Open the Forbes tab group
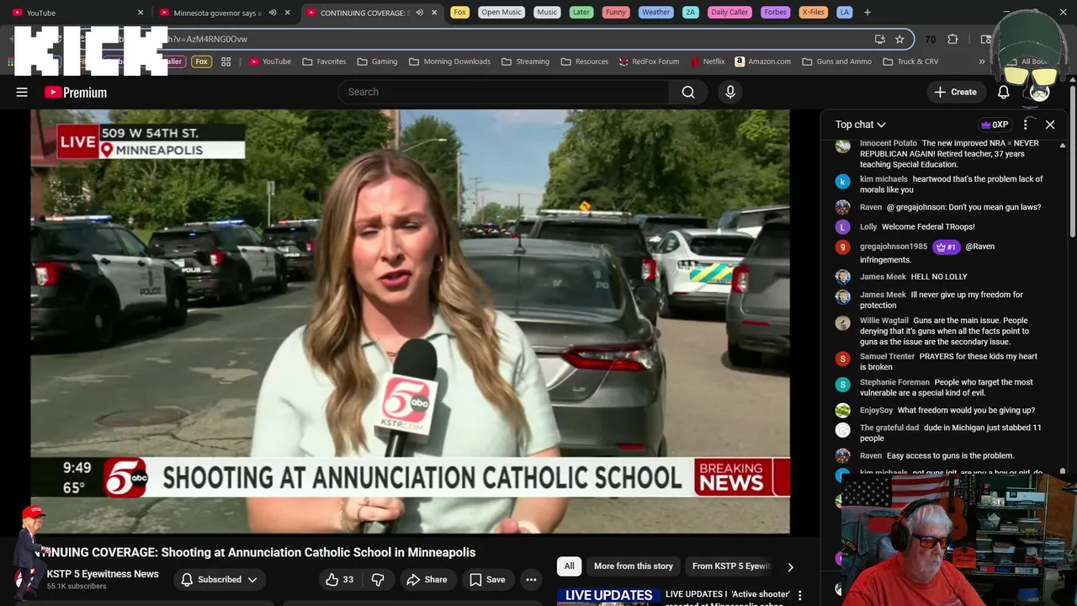The image size is (1077, 606). tap(776, 13)
